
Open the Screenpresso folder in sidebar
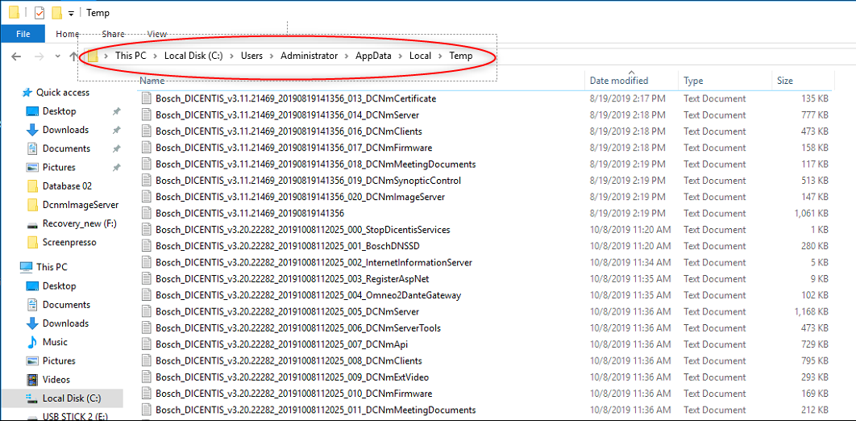pyautogui.click(x=67, y=242)
